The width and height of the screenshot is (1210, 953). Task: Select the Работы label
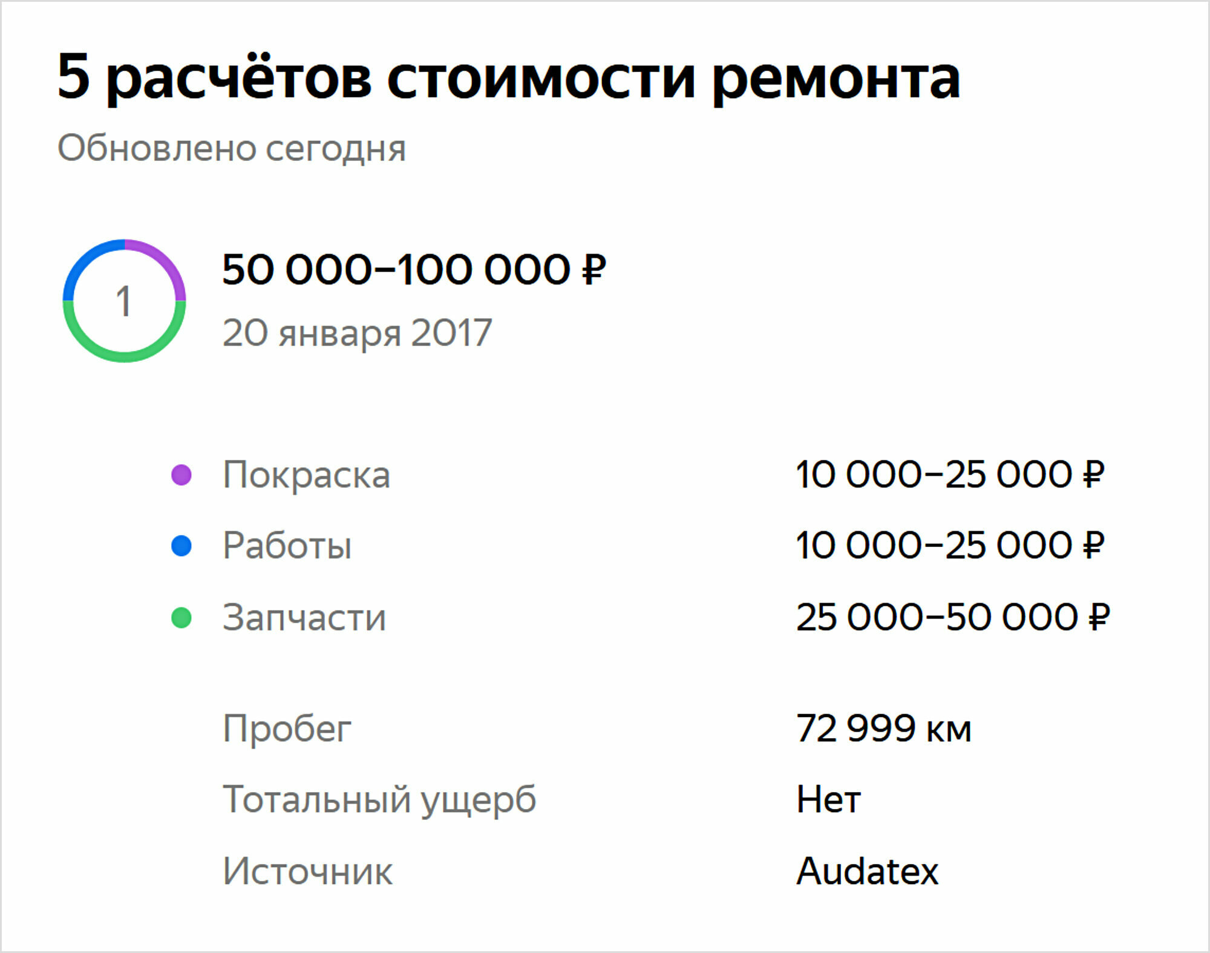(287, 546)
